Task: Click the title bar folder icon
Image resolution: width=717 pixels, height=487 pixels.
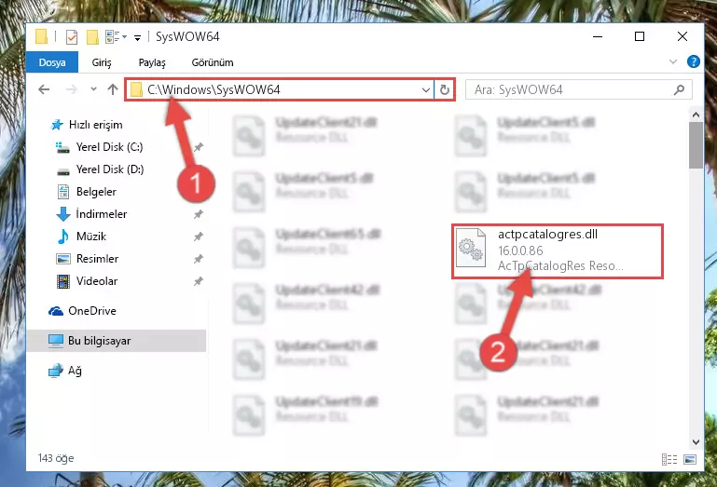Action: (x=41, y=36)
